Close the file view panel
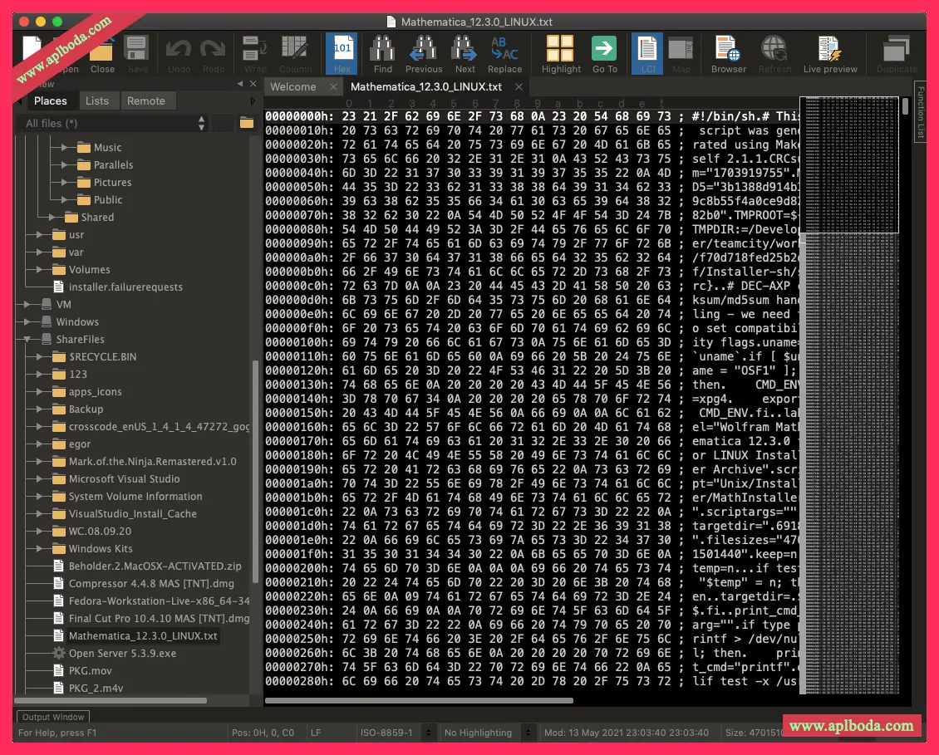The height and width of the screenshot is (755, 939). coord(253,84)
